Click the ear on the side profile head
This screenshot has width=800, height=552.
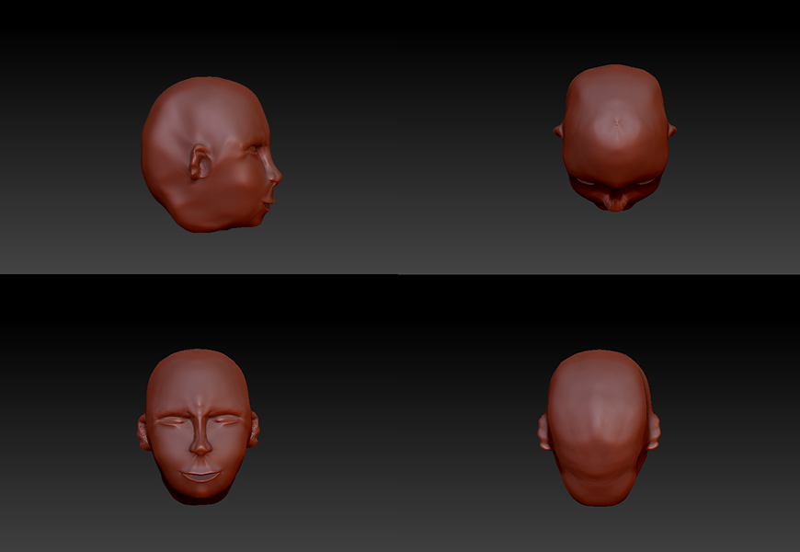coord(200,163)
